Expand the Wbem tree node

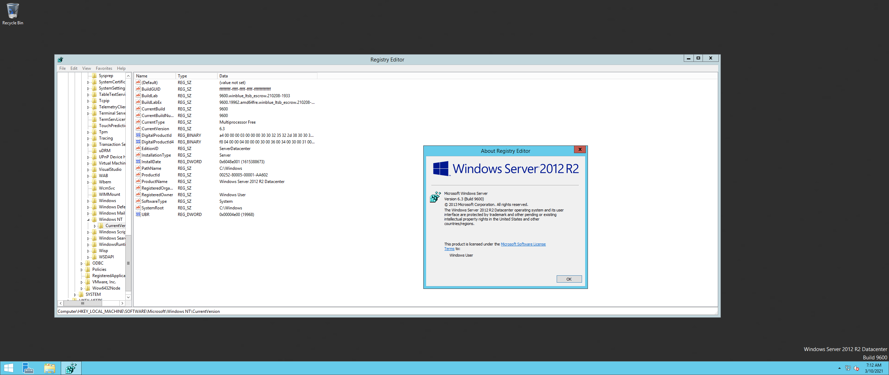click(x=88, y=182)
